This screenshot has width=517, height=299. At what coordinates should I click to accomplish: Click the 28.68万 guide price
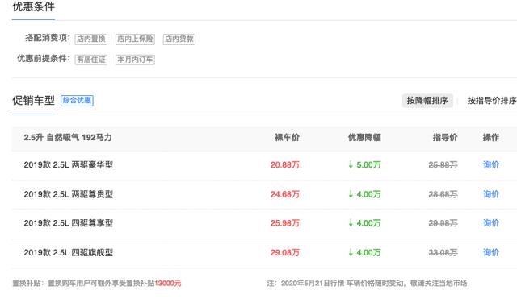[443, 194]
